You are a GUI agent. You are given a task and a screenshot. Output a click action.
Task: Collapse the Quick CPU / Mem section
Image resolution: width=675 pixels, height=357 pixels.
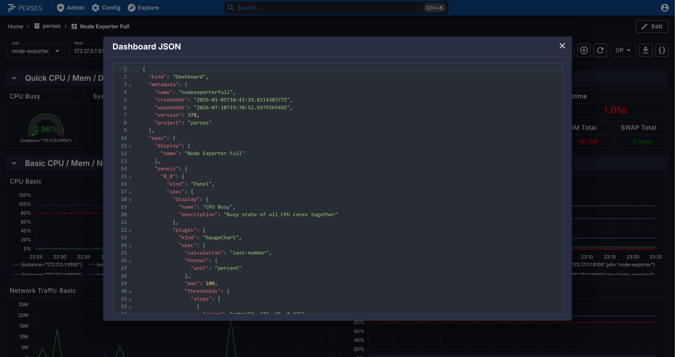(15, 78)
